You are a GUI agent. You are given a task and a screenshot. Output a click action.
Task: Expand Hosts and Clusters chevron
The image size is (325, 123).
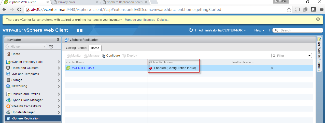tap(59, 68)
